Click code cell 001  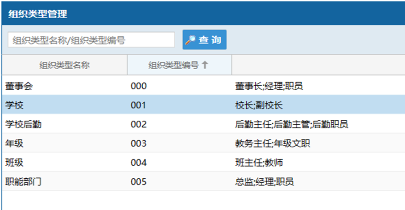click(138, 105)
